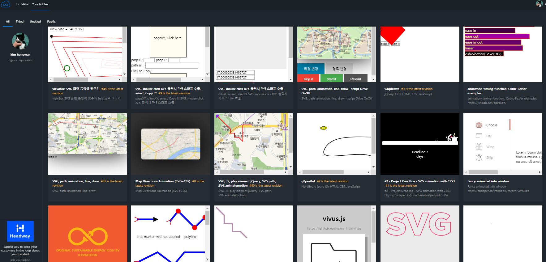Open the SVG, path, animation, line, draw title
Screen dimensions: 546x262
[x=76, y=181]
